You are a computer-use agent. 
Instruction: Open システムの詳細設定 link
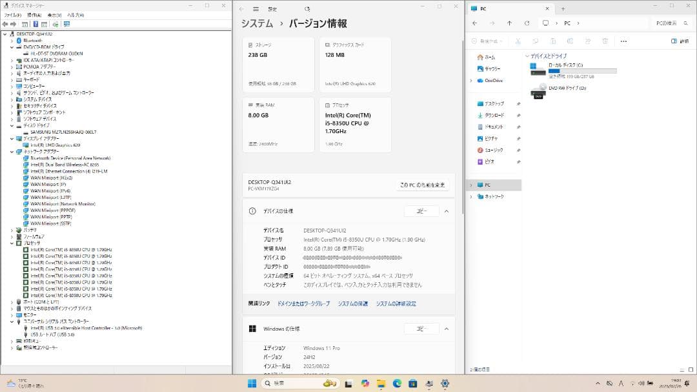(x=396, y=304)
